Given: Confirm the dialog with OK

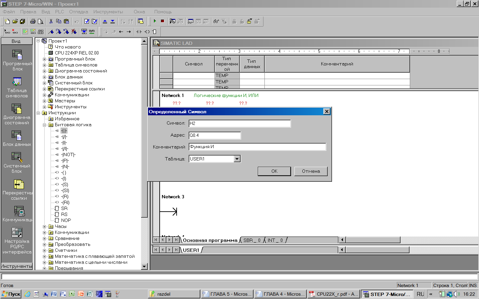Looking at the screenshot, I should pyautogui.click(x=274, y=171).
